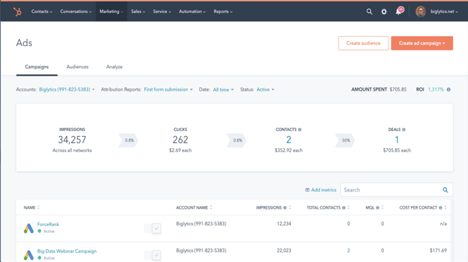468x262 pixels.
Task: Click info icon beside CONTACTS metric
Action: [x=300, y=130]
